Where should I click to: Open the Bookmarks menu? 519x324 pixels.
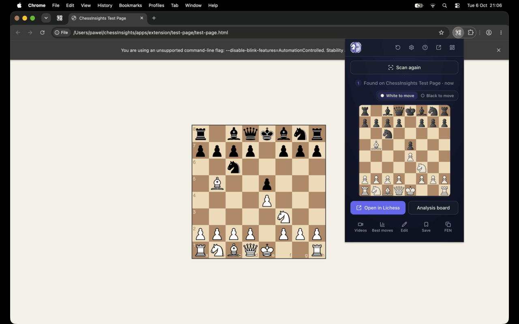[131, 6]
